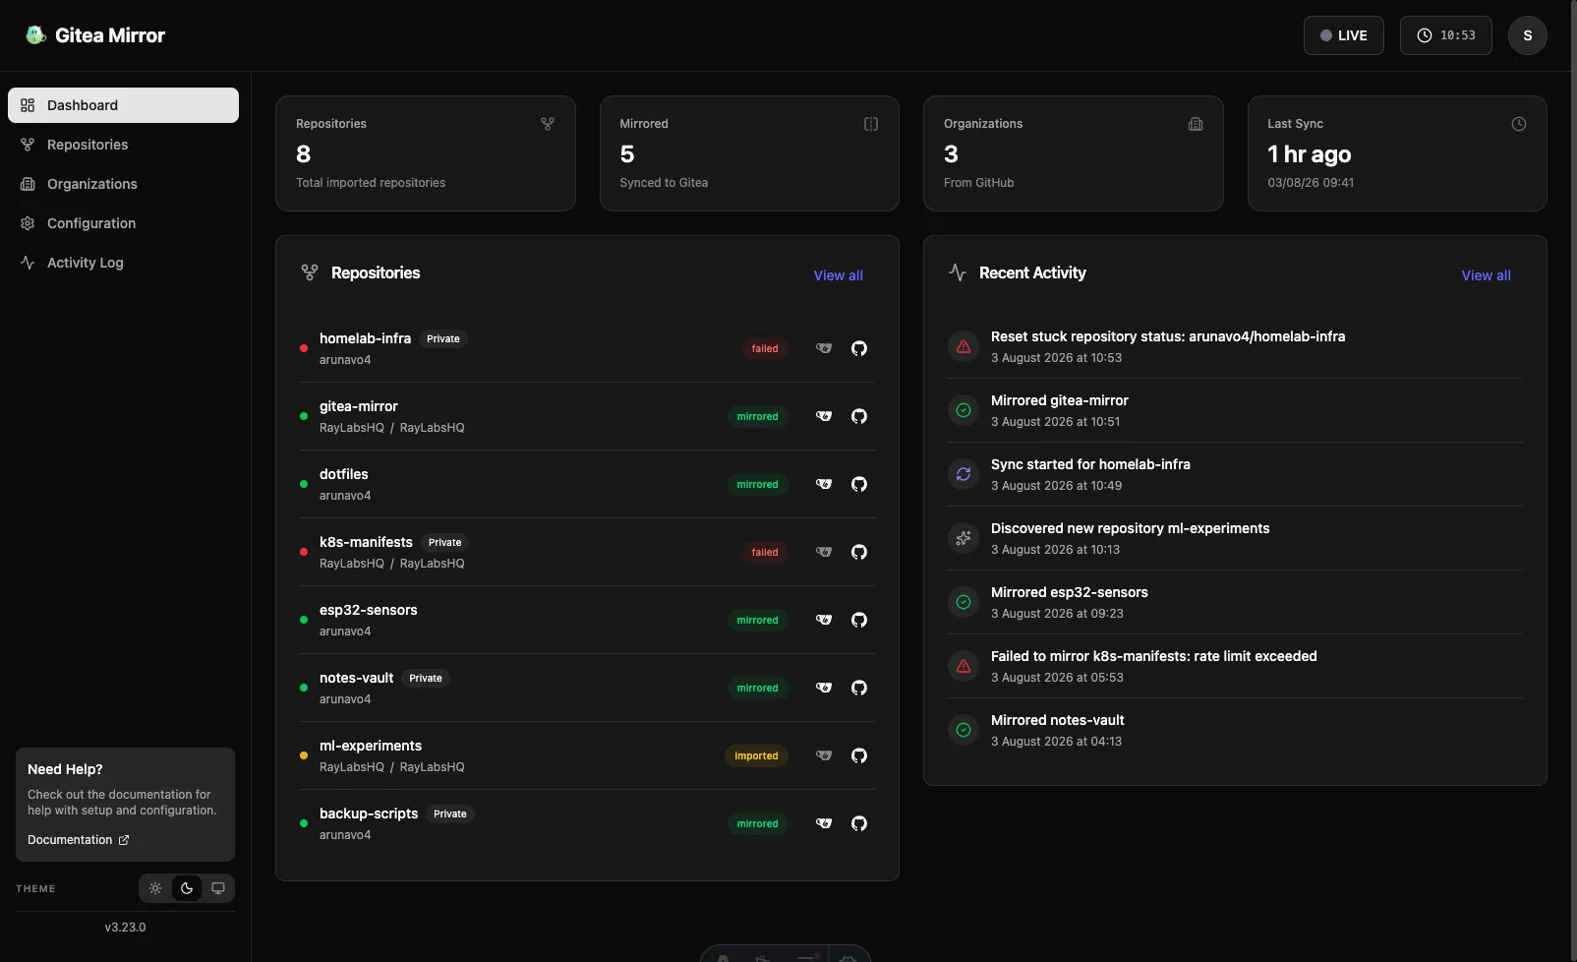This screenshot has height=962, width=1577.
Task: Open Gitea link for notes-vault
Action: (824, 688)
